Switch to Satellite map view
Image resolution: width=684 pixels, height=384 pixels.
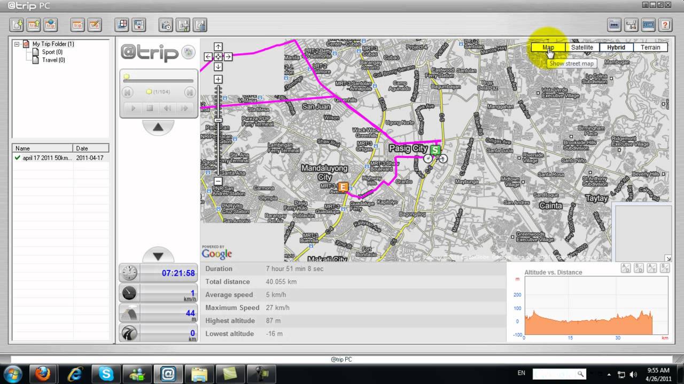[x=582, y=47]
